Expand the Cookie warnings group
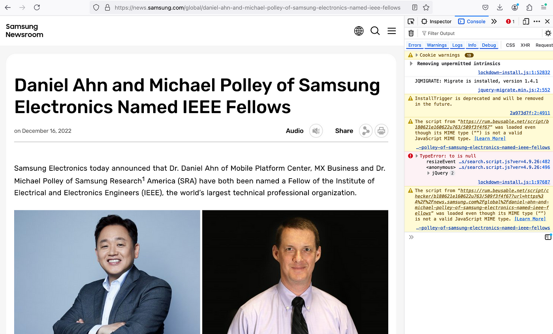This screenshot has width=553, height=334. tap(417, 55)
